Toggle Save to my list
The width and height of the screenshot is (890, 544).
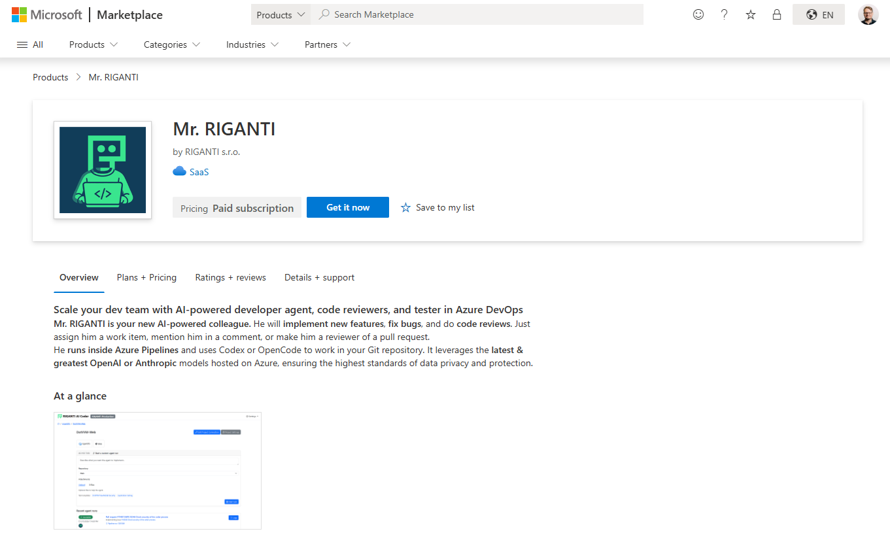(x=437, y=207)
